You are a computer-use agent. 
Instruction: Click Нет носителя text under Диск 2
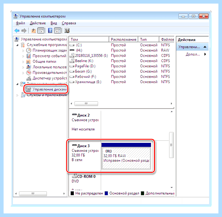tap(83, 129)
